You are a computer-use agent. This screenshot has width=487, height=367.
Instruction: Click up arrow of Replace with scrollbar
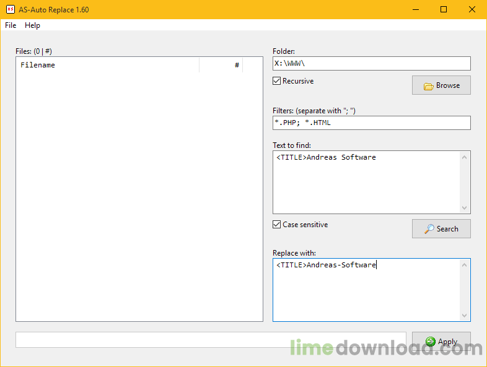[464, 265]
